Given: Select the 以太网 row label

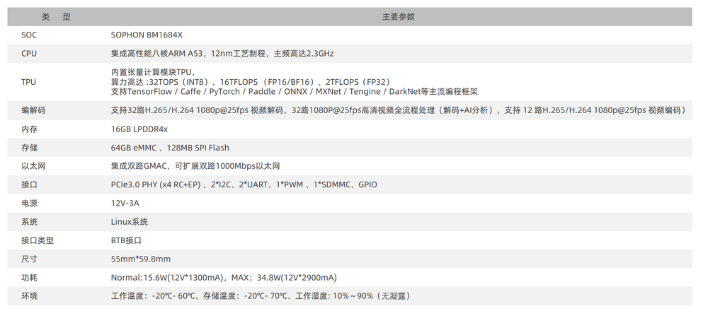Looking at the screenshot, I should click(33, 166).
